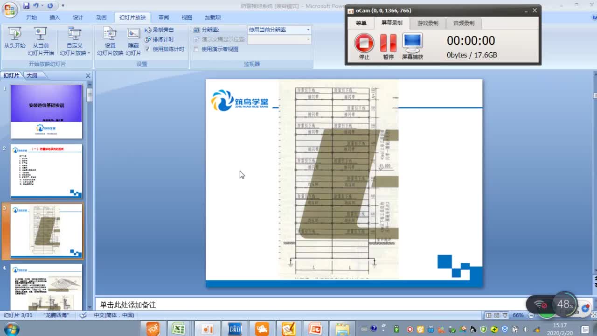Switch to Outline tab (大纲) in pane
This screenshot has height=336, width=597.
pos(32,76)
